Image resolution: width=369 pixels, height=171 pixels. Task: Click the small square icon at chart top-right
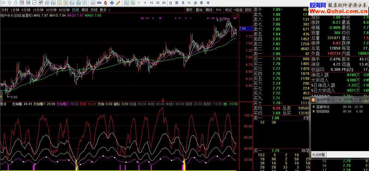click(x=237, y=16)
